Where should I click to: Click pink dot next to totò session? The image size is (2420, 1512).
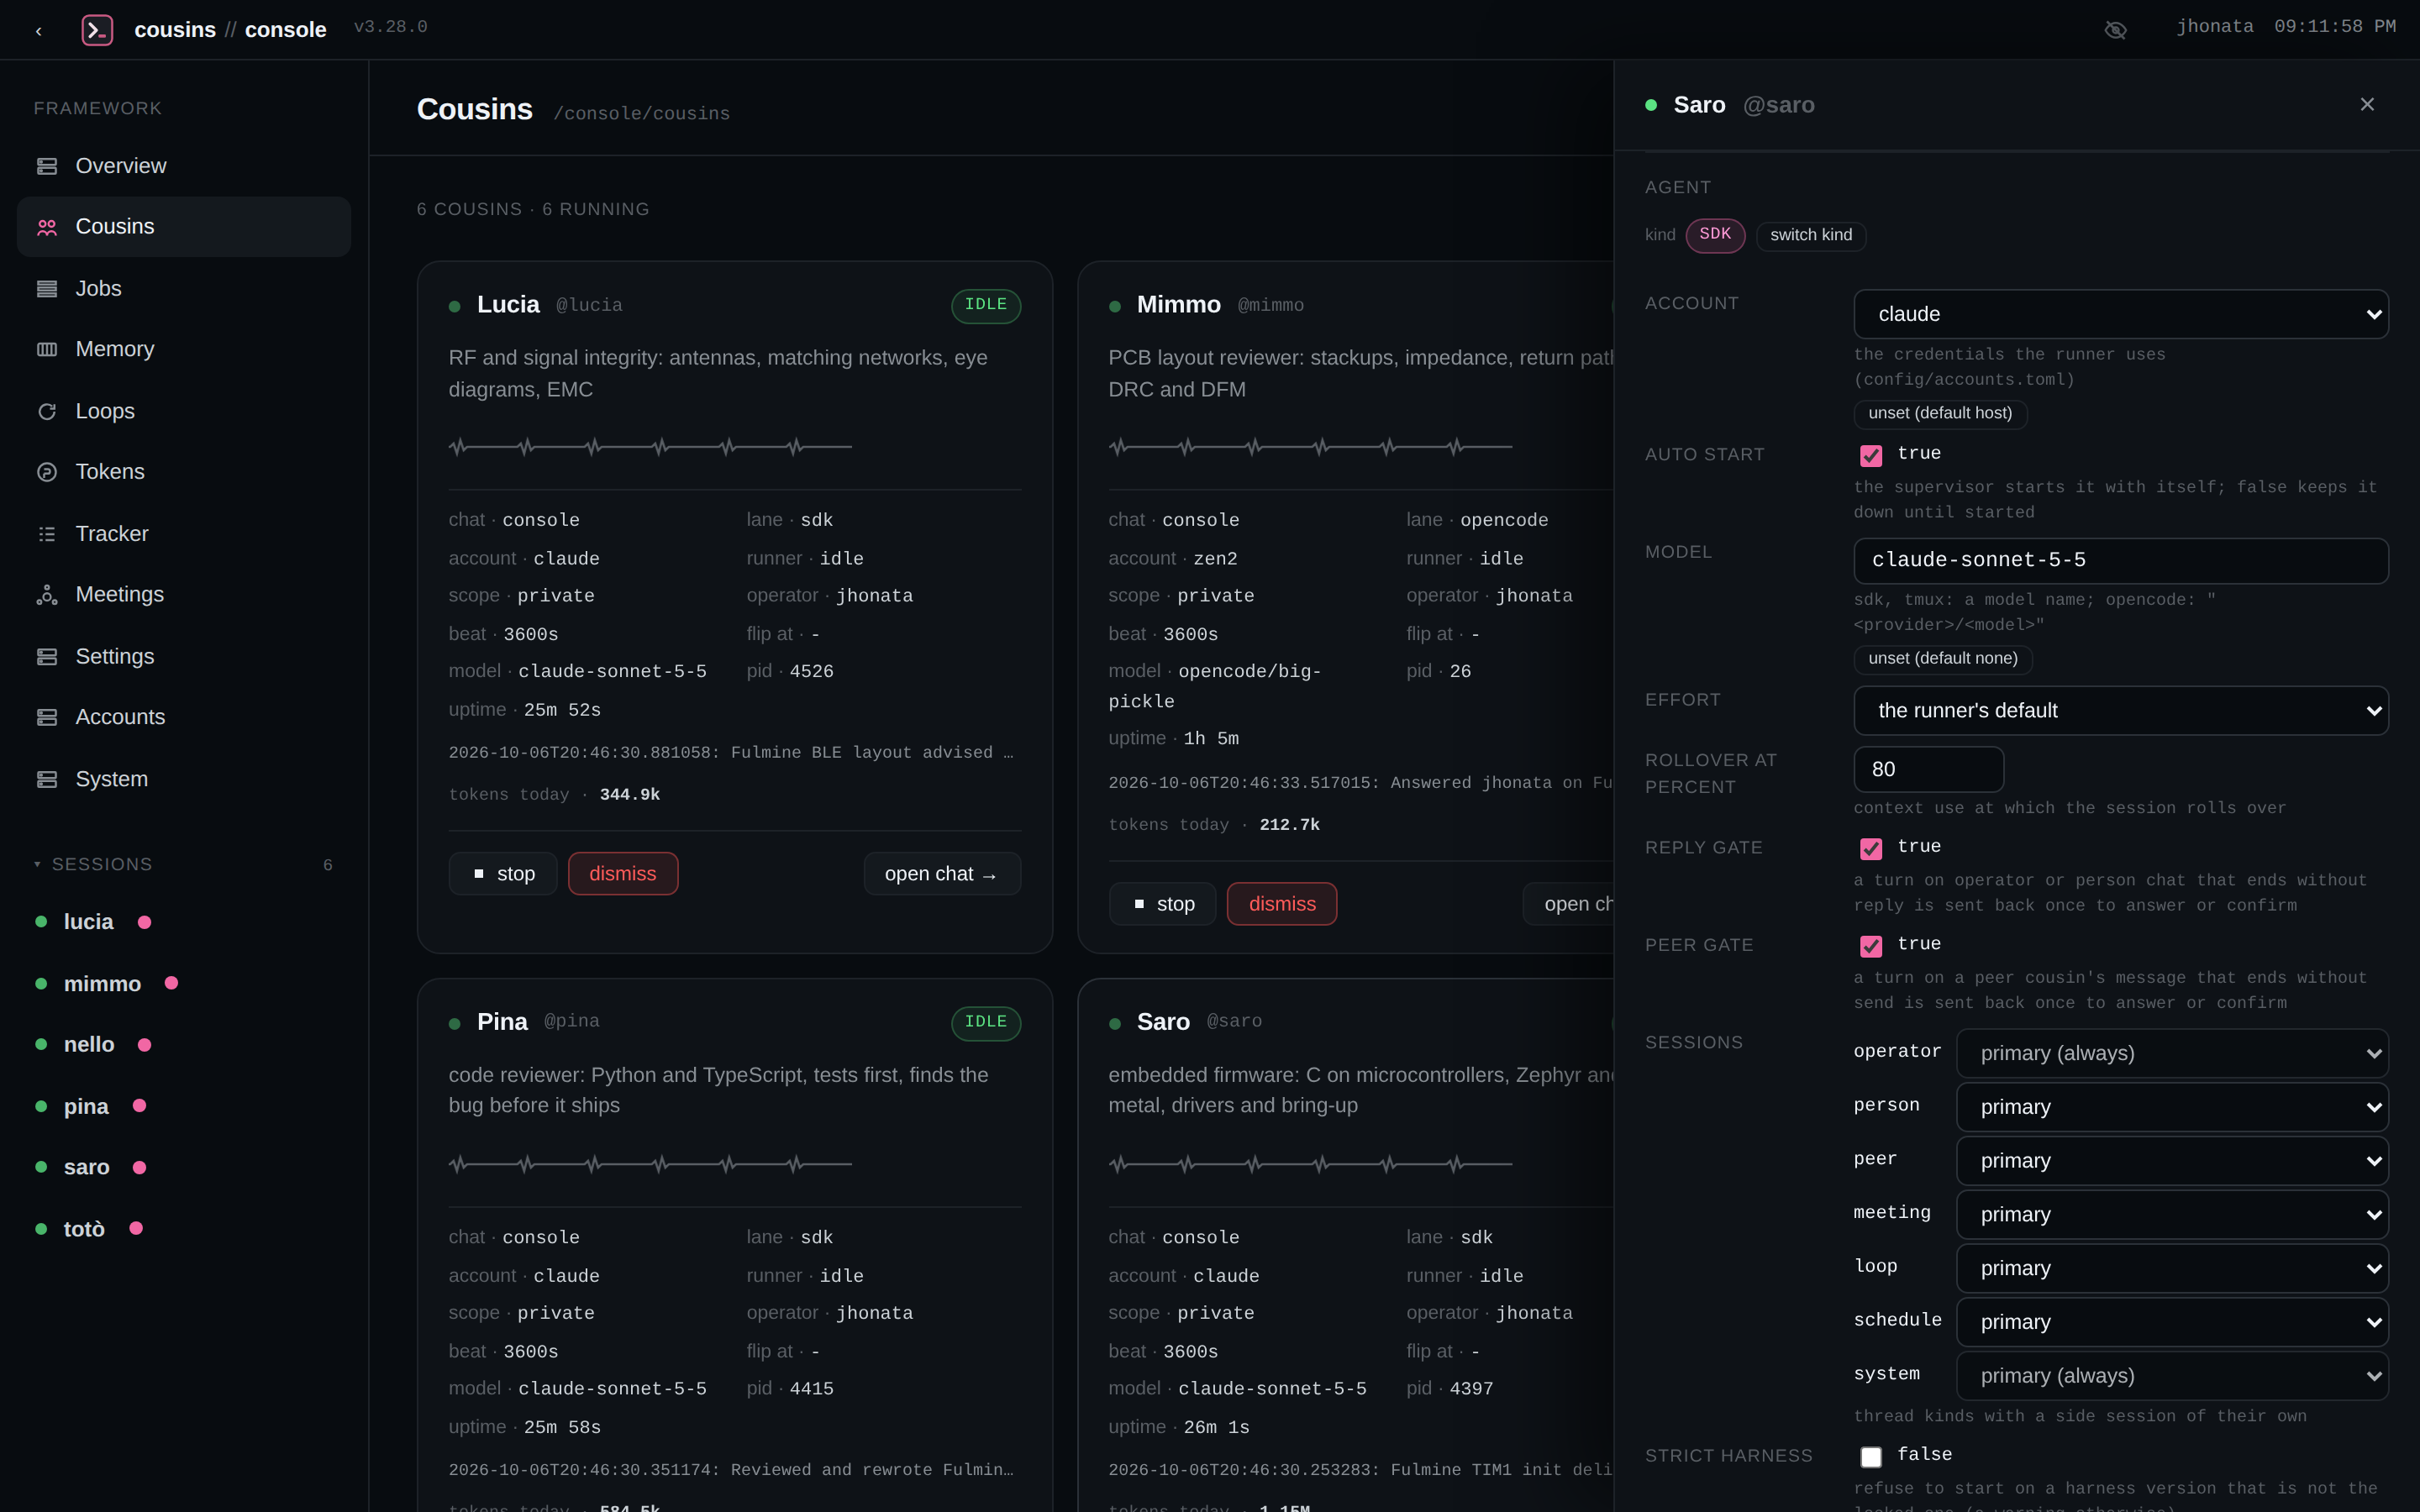point(136,1228)
